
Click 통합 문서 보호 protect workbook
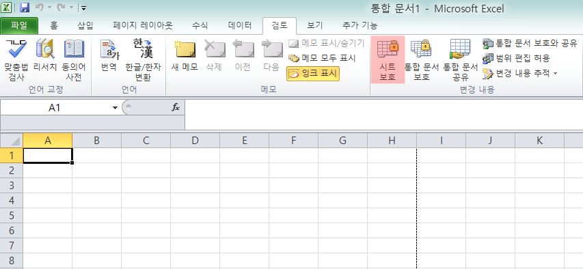[422, 60]
